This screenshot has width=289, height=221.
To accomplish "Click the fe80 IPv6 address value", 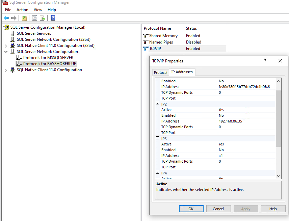I will (244, 87).
